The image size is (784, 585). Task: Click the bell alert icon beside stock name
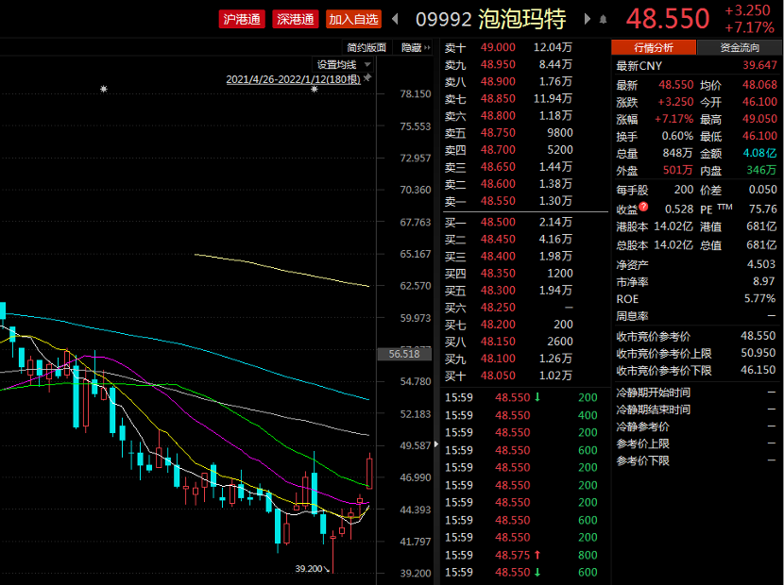click(603, 19)
